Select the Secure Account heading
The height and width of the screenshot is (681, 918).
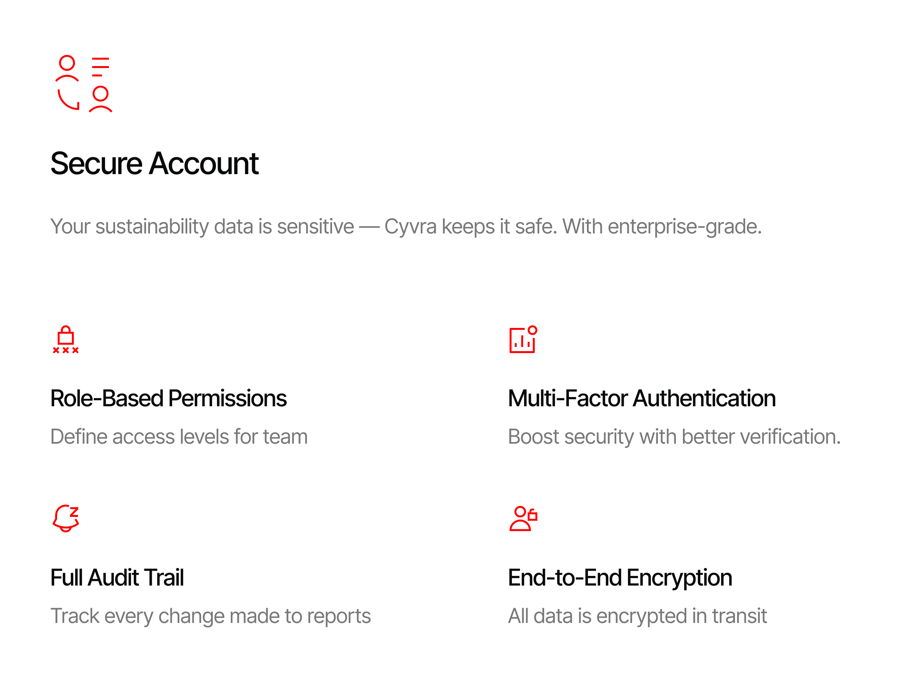154,164
